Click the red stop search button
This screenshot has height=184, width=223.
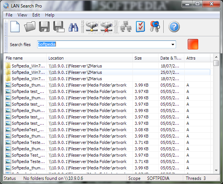[193, 44]
